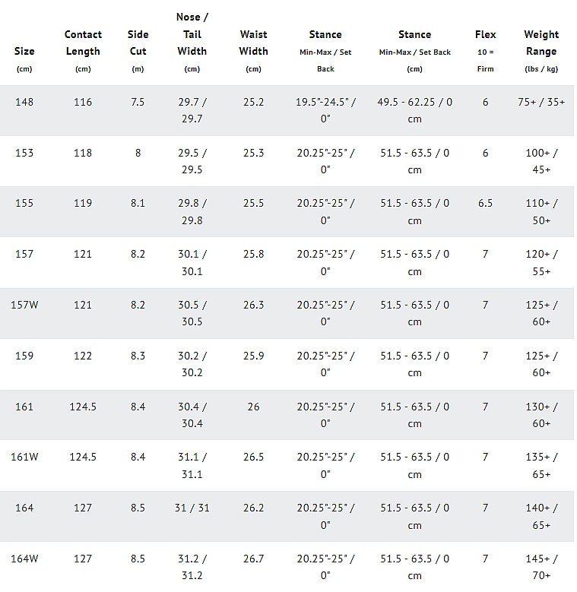Image resolution: width=577 pixels, height=592 pixels.
Task: Select the 49.5 - 62.25 stance cell
Action: click(414, 110)
